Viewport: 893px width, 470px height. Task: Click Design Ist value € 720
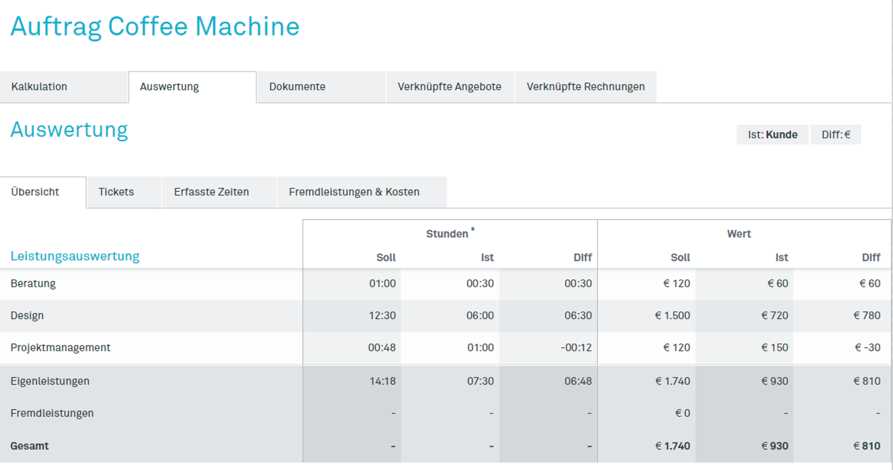[x=775, y=316]
